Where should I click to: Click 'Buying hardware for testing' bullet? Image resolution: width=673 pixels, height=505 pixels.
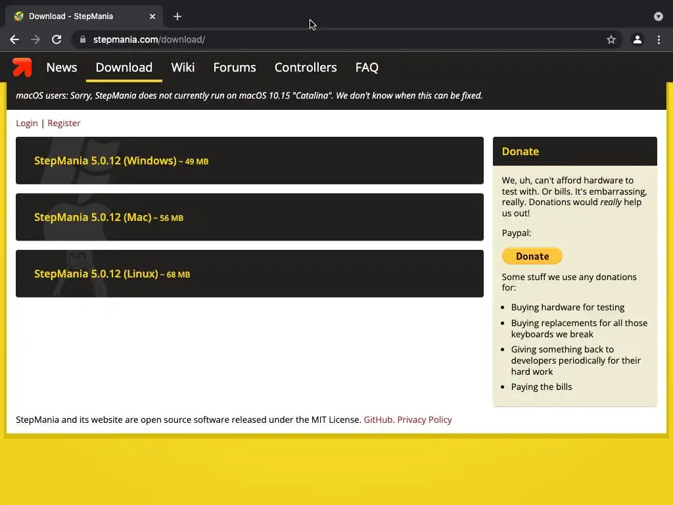[567, 308]
